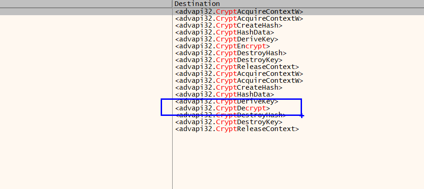Select the final CryptReleaseContext row
This screenshot has width=424, height=189.
[237, 129]
